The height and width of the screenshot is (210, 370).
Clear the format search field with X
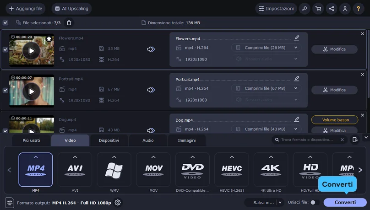pyautogui.click(x=342, y=140)
